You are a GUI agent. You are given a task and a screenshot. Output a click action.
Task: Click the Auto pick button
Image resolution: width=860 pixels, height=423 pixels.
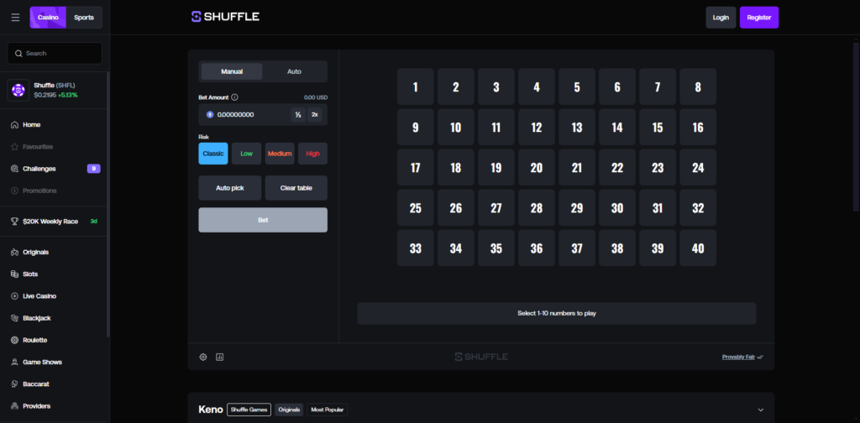coord(230,188)
